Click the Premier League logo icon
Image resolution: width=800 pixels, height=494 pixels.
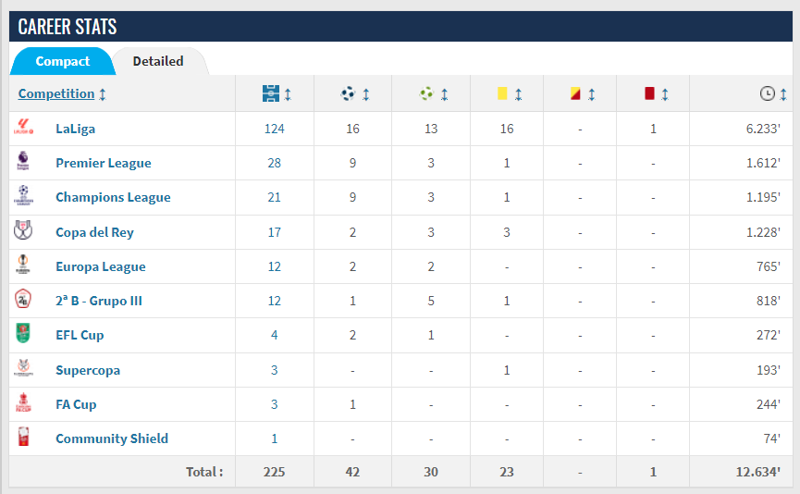[23, 160]
